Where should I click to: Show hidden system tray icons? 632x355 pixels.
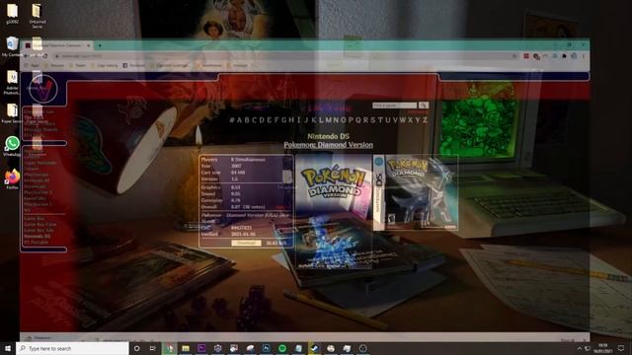580,348
